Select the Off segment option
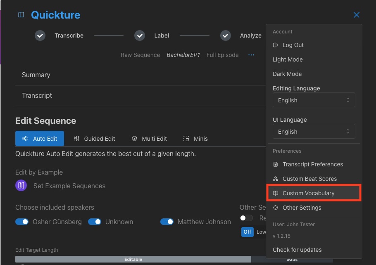Screen dimensions: 376x265 coord(247,232)
